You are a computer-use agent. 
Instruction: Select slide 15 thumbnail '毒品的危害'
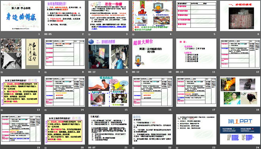108,91
